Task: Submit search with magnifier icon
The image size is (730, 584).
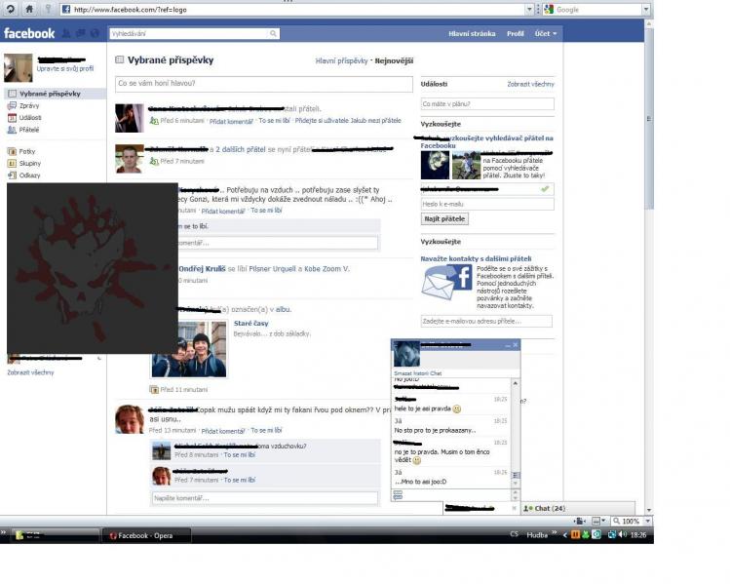Action: (273, 33)
